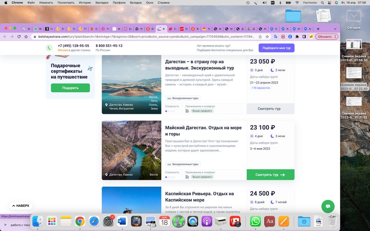Image resolution: width=370 pixels, height=231 pixels.
Task: Click the green Смотреть тур button
Action: click(x=270, y=175)
